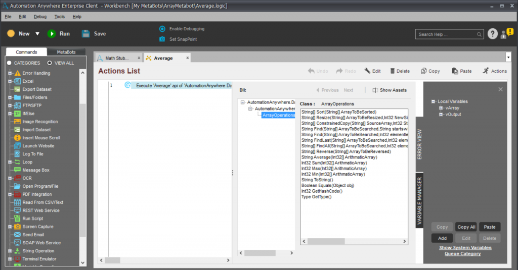This screenshot has width=518, height=270.
Task: Toggle Enable Debugging option
Action: point(162,29)
